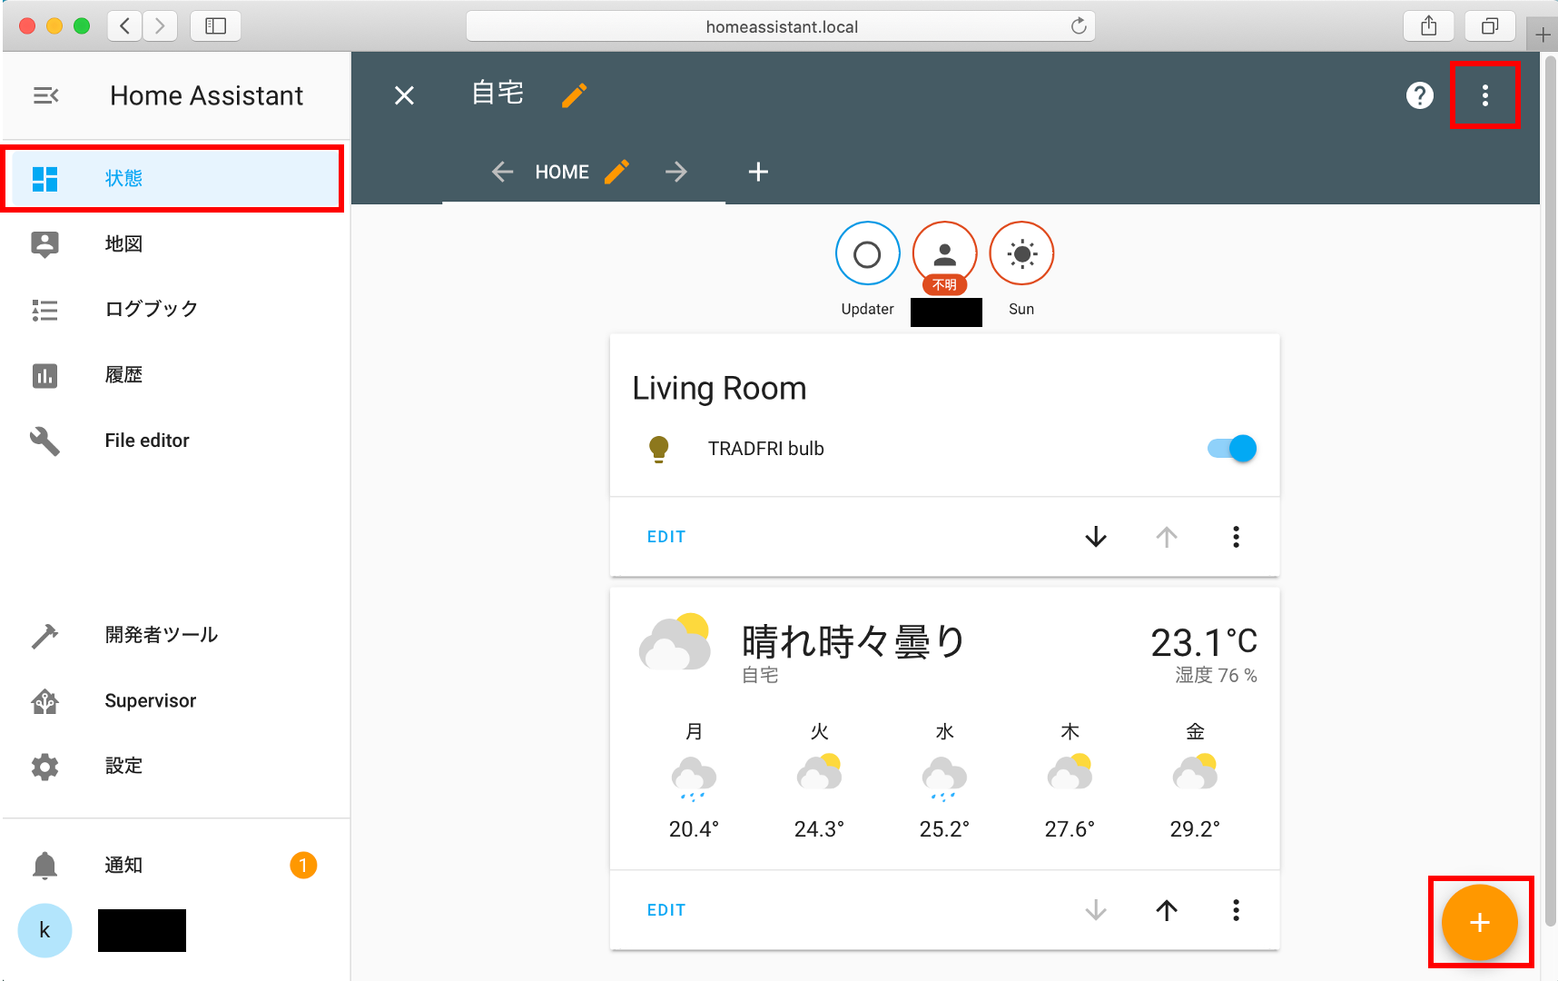Click the 29.2° forecast temperature
The image size is (1558, 981).
(x=1195, y=829)
